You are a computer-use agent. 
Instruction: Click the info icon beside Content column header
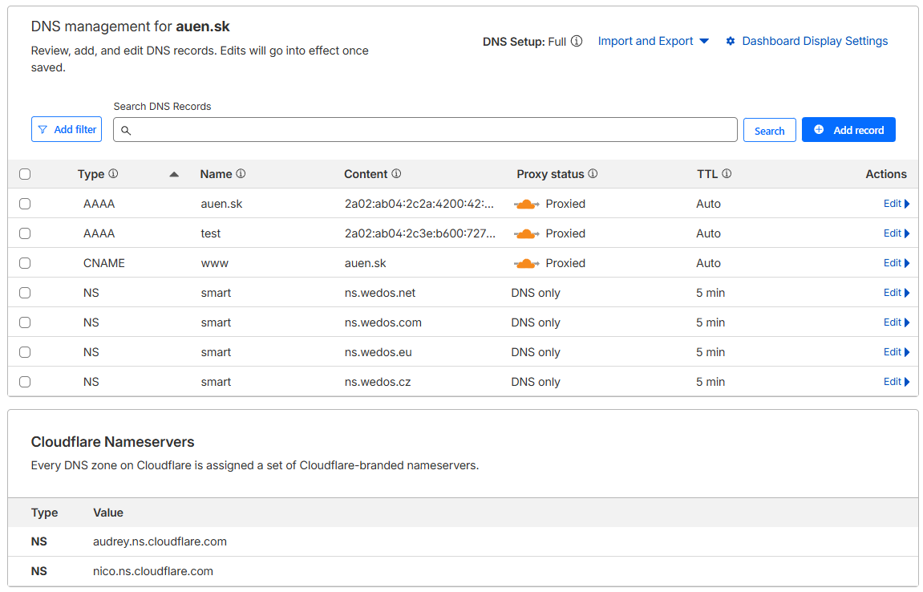tap(396, 174)
